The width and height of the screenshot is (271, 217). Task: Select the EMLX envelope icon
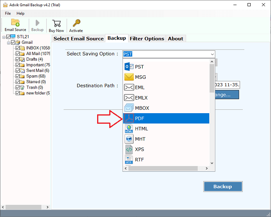coord(129,98)
